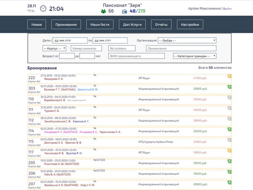The height and width of the screenshot is (190, 253).
Task: Open the Проживания menu
Action: click(x=66, y=24)
